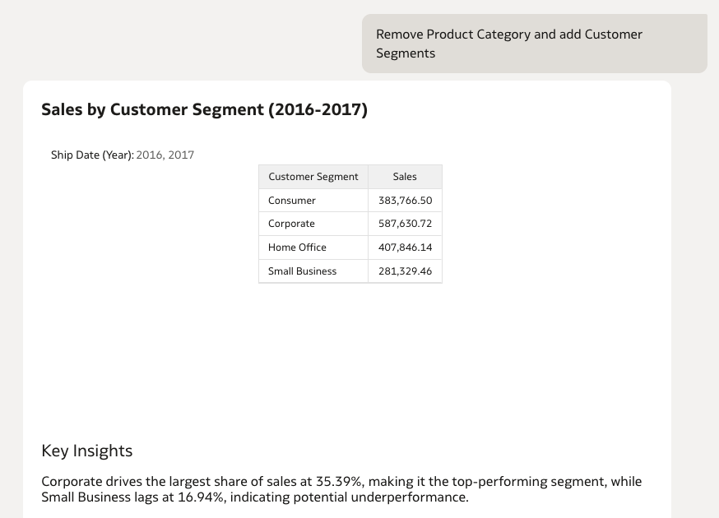Click the Sales by Customer Segment title
The width and height of the screenshot is (719, 518).
(x=204, y=109)
